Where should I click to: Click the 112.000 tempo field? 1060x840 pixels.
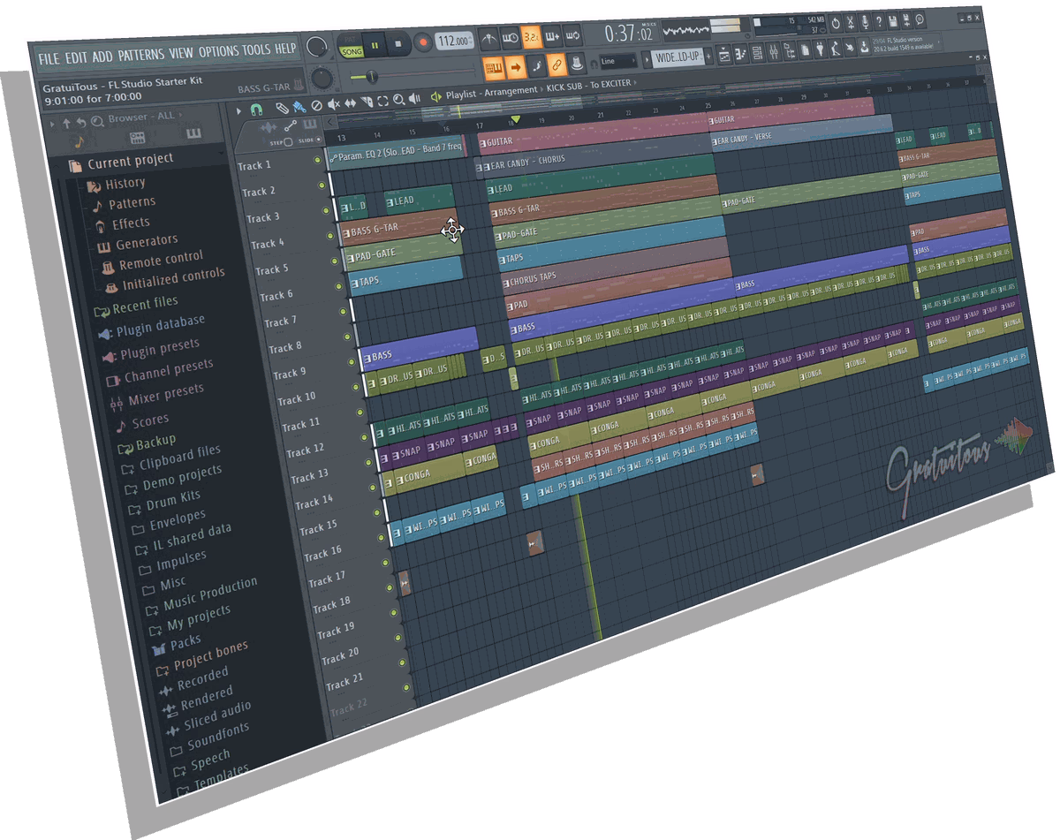[454, 41]
